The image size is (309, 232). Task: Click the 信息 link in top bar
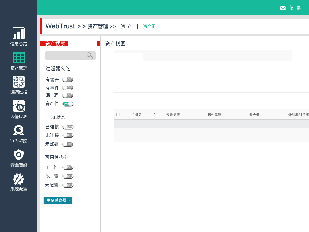(x=294, y=7)
